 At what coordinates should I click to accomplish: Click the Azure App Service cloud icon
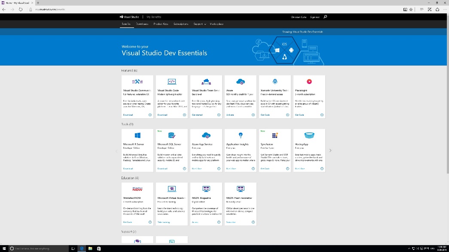tap(206, 135)
